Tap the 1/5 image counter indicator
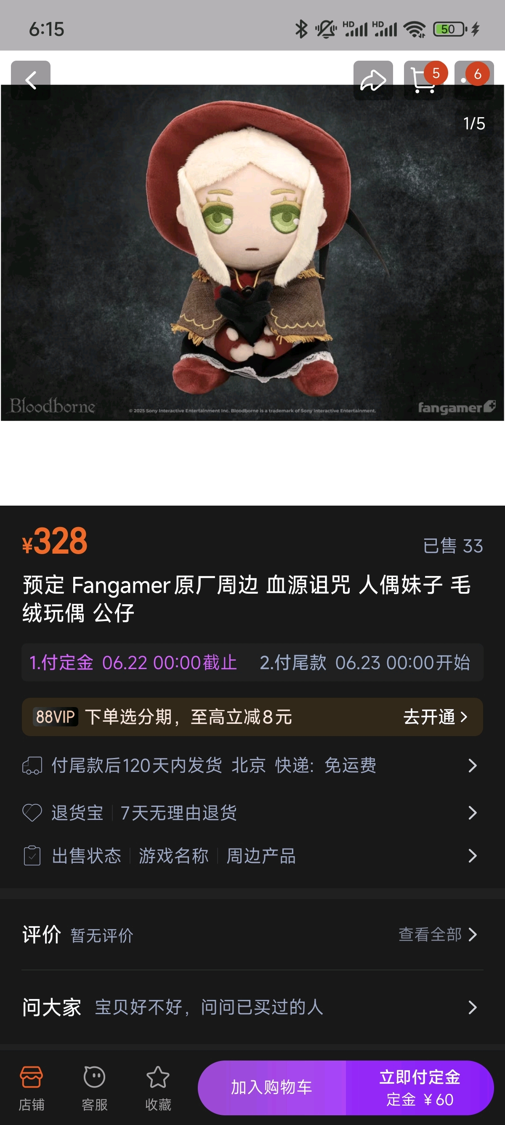505x1125 pixels. [474, 123]
